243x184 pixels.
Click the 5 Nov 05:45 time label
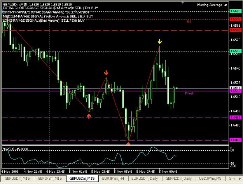pos(123,172)
